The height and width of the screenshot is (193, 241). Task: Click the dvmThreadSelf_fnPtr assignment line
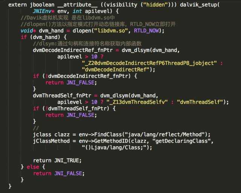[x=95, y=96]
